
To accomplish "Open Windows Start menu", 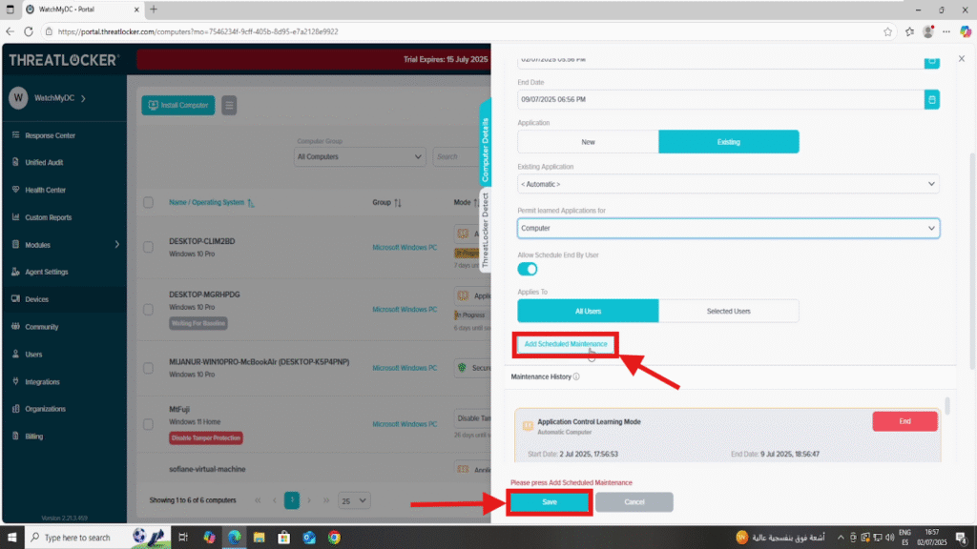I will pyautogui.click(x=11, y=538).
